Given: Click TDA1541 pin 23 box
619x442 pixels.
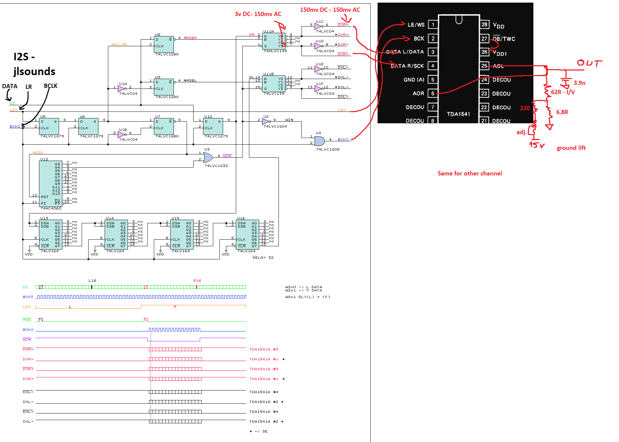Looking at the screenshot, I should click(485, 93).
